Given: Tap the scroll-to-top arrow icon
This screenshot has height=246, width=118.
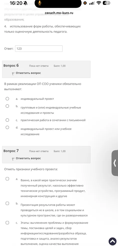Looking at the screenshot, I should click(x=113, y=241).
